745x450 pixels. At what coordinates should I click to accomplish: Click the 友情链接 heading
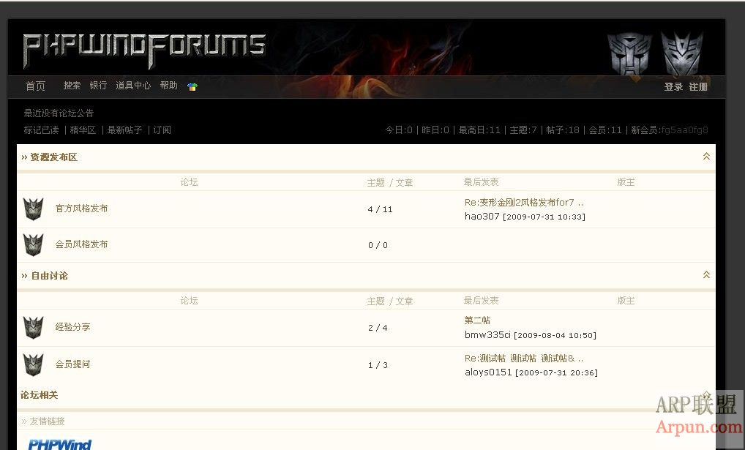pos(47,421)
